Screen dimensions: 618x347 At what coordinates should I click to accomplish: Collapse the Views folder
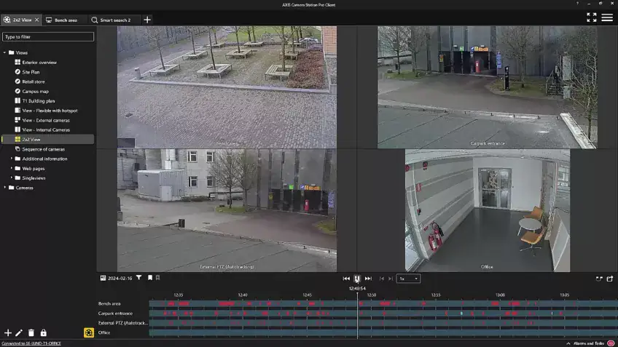5,52
